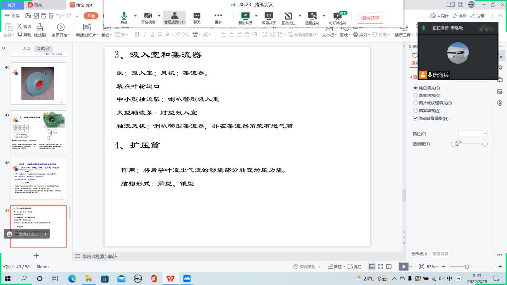Open the 文件 file menu

(x=12, y=16)
